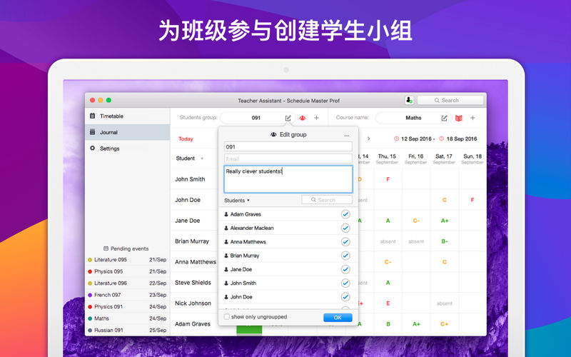Click Jane Doe's A+ grade on Saturday
This screenshot has width=571, height=357.
click(445, 221)
